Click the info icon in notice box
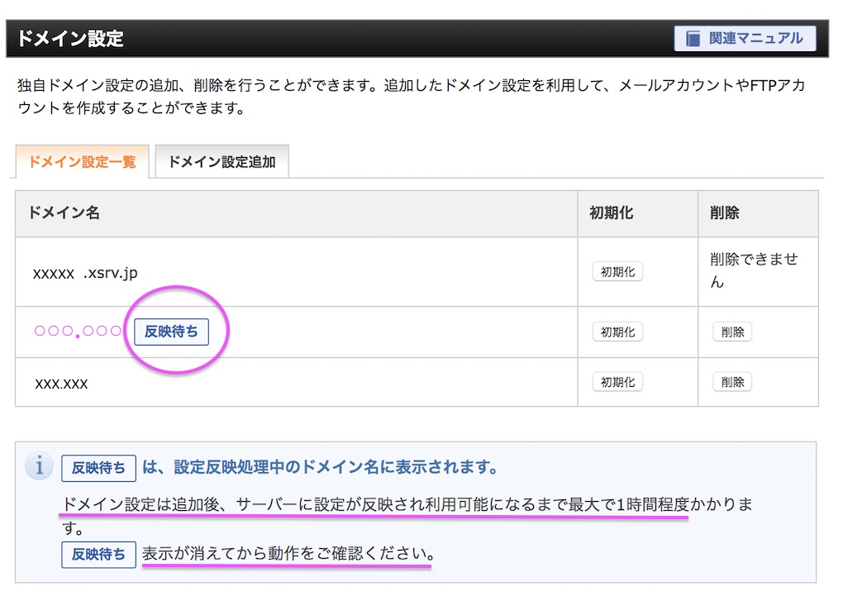The width and height of the screenshot is (843, 606). coord(39,465)
